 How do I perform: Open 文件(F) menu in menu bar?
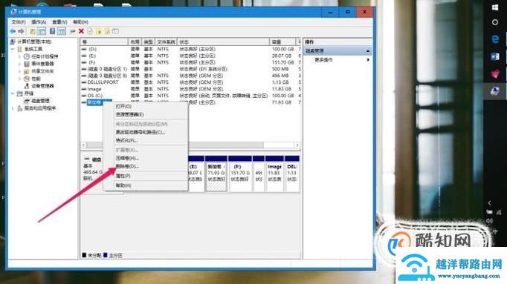click(18, 22)
